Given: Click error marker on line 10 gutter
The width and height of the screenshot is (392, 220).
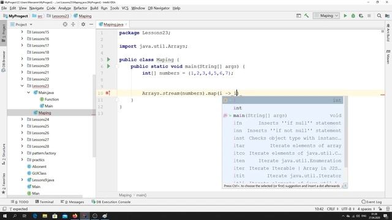Looking at the screenshot, I should click(108, 93).
